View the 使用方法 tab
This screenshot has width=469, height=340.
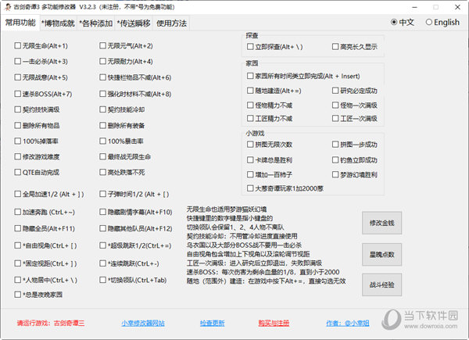point(171,23)
